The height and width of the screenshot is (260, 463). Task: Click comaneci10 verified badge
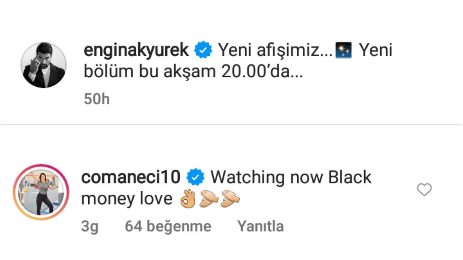pyautogui.click(x=196, y=178)
